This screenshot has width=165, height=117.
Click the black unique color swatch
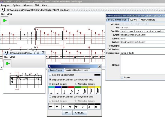97,75
